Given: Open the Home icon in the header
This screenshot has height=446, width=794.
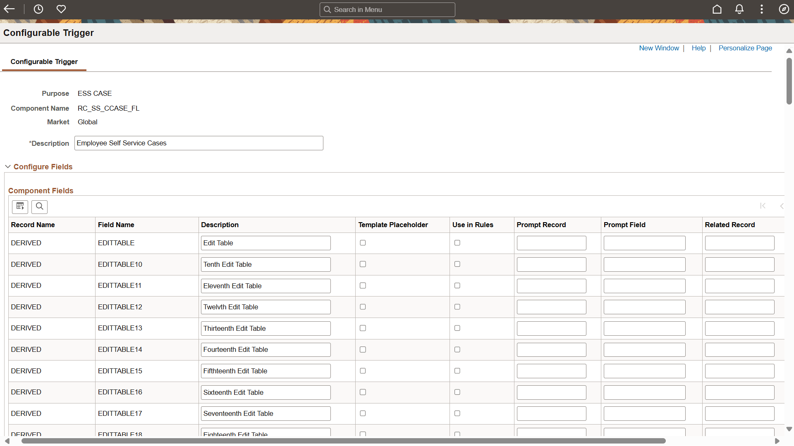Looking at the screenshot, I should coord(717,9).
